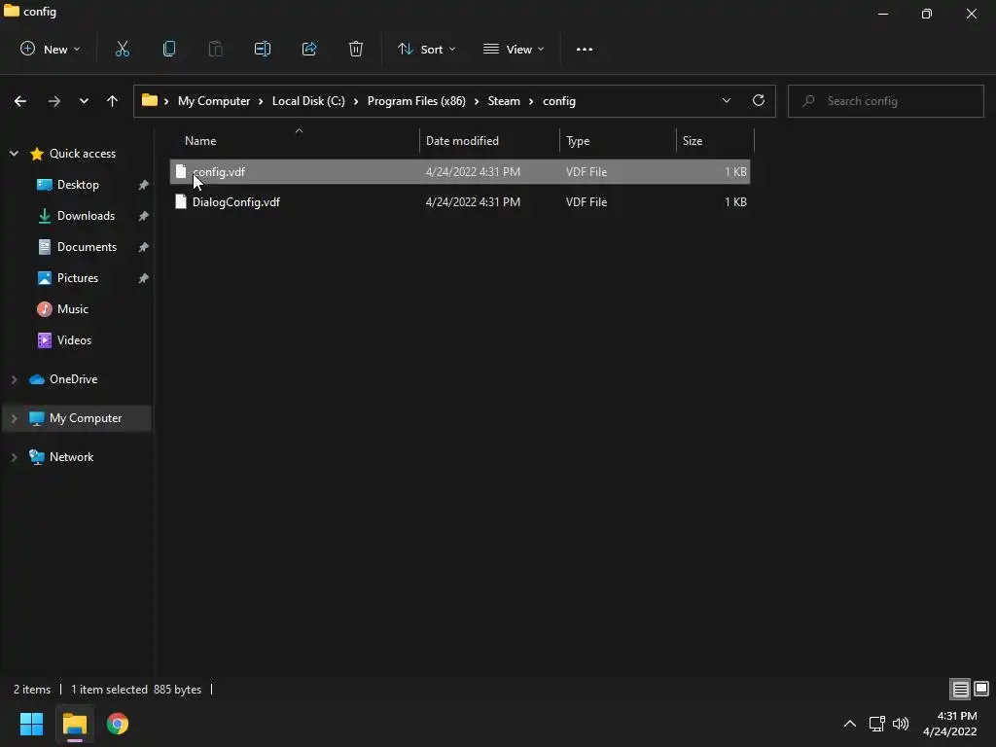Switch to details view layout icon
This screenshot has height=747, width=996.
960,690
